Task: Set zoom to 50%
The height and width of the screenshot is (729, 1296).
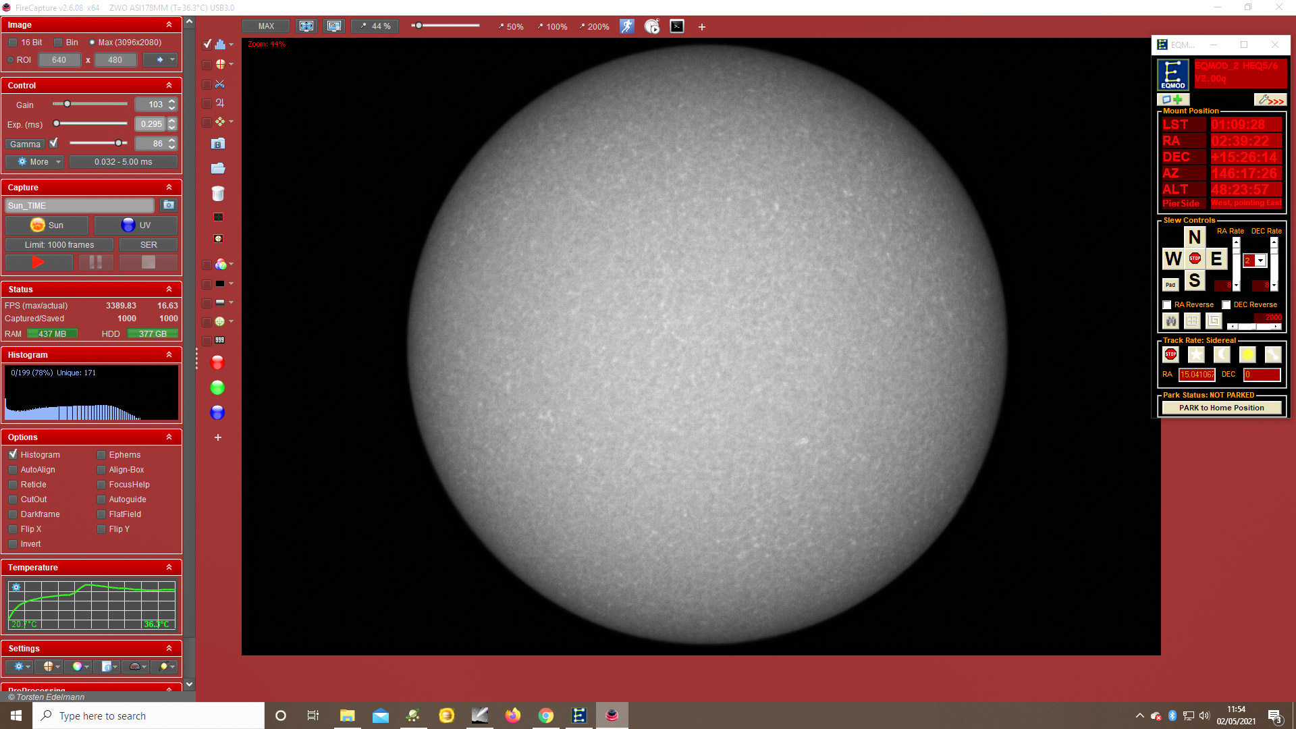Action: [511, 27]
